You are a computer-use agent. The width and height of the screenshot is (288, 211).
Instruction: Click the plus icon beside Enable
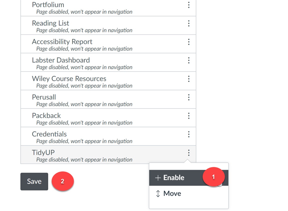(x=158, y=178)
